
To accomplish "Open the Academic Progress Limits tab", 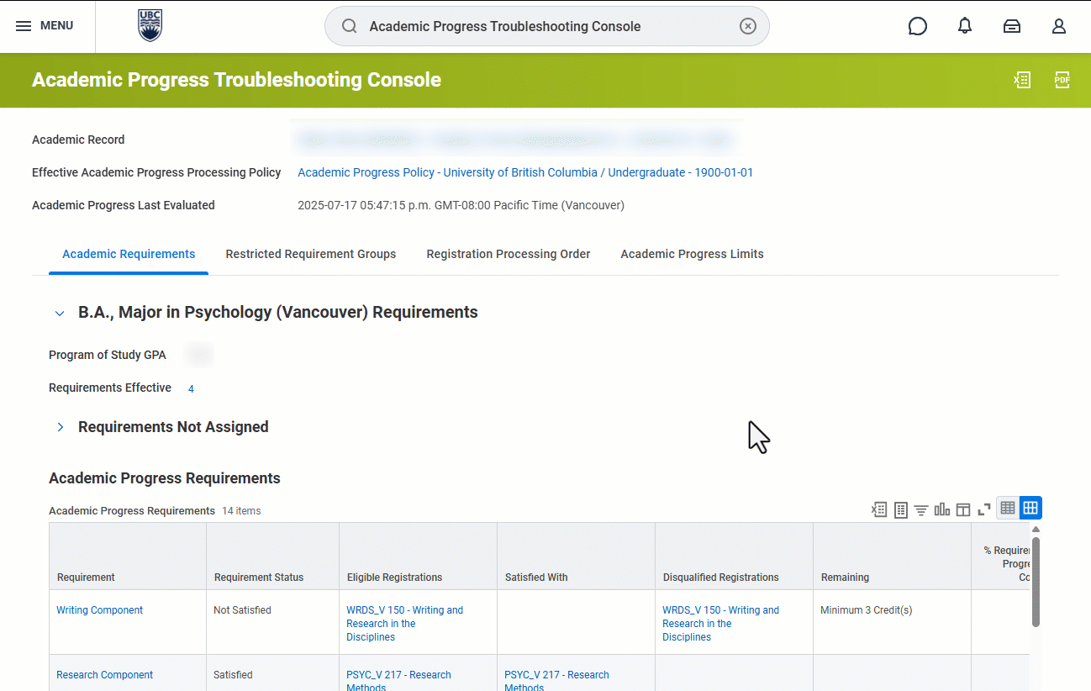I will pos(692,254).
